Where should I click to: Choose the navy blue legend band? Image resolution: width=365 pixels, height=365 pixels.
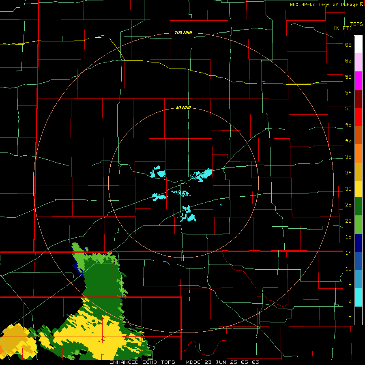coord(358,243)
